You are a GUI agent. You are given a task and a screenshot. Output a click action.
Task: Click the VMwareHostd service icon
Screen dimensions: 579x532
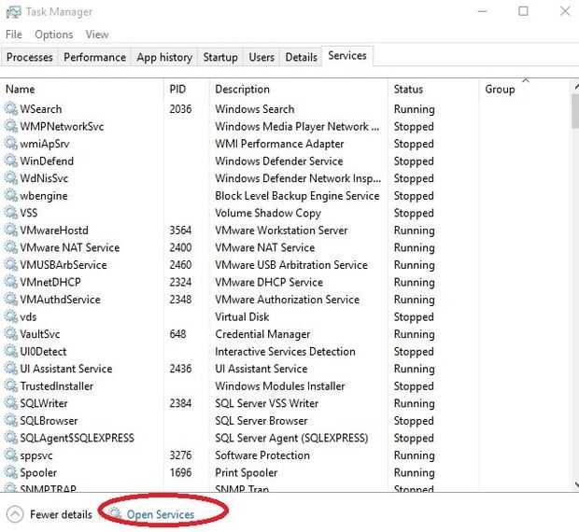coord(11,231)
